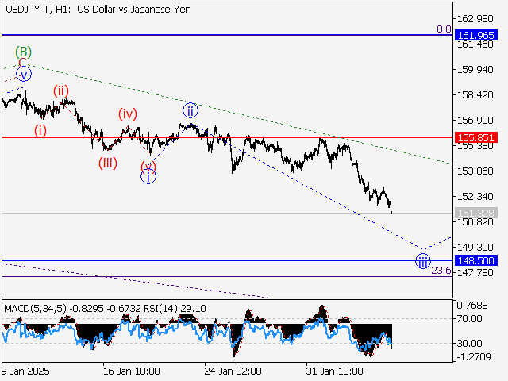Click the 24 Jan 02:00 time label
This screenshot has width=508, height=381.
[233, 370]
